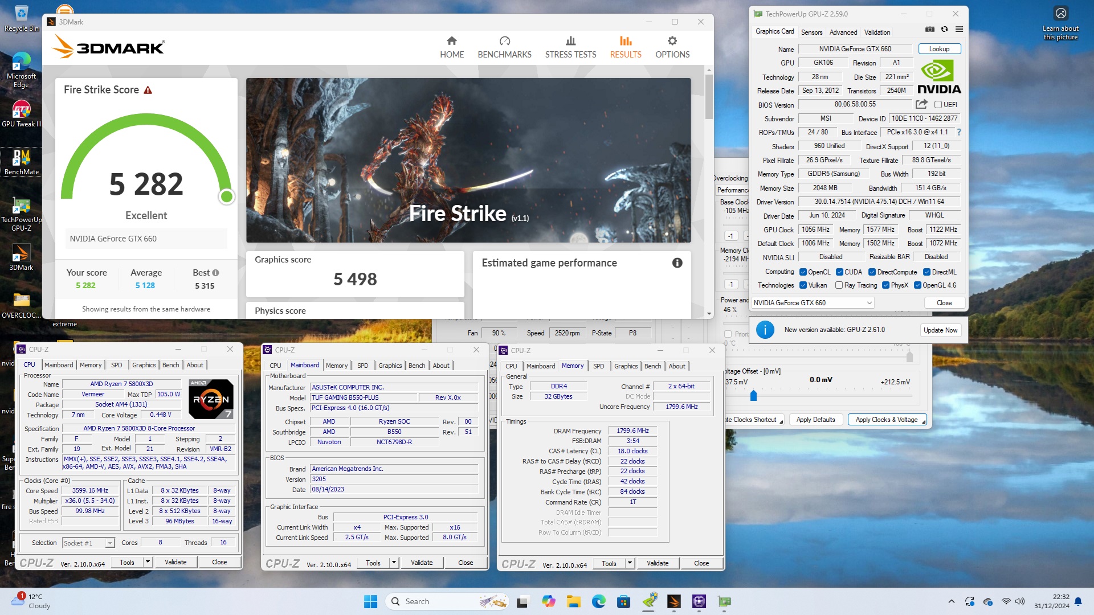Click the GPU-Z taskbar icon

724,601
